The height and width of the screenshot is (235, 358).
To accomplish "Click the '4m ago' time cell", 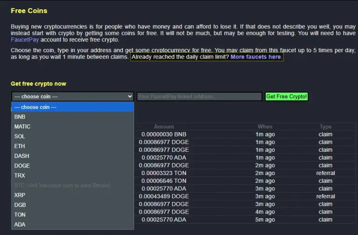I will click(265, 212).
